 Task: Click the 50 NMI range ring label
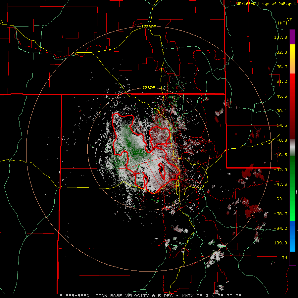(149, 88)
